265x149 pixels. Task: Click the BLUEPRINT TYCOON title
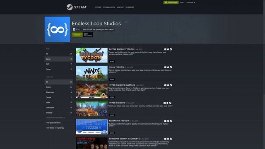[x=119, y=121]
